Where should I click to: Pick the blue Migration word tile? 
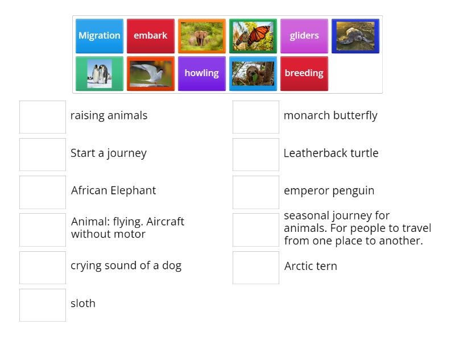(100, 36)
